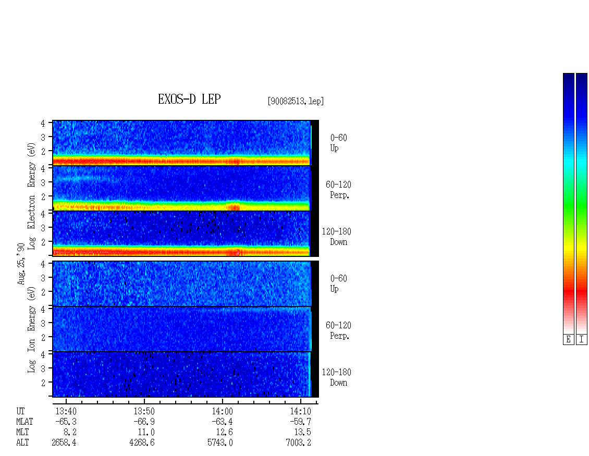Click the E label box under color bar
Image resolution: width=589 pixels, height=456 pixels.
pyautogui.click(x=568, y=340)
